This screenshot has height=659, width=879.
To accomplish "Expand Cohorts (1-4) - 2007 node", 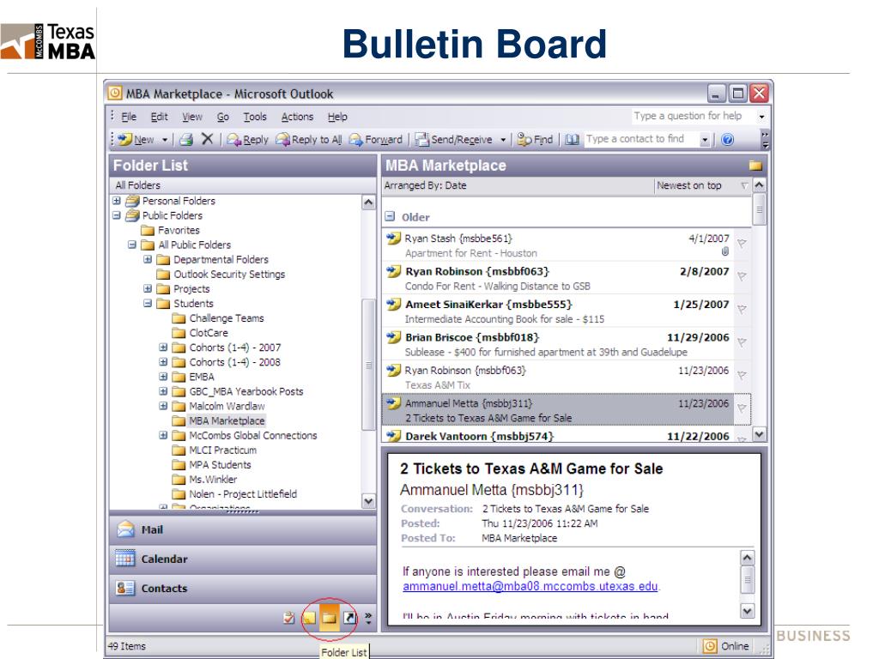I will tap(163, 348).
